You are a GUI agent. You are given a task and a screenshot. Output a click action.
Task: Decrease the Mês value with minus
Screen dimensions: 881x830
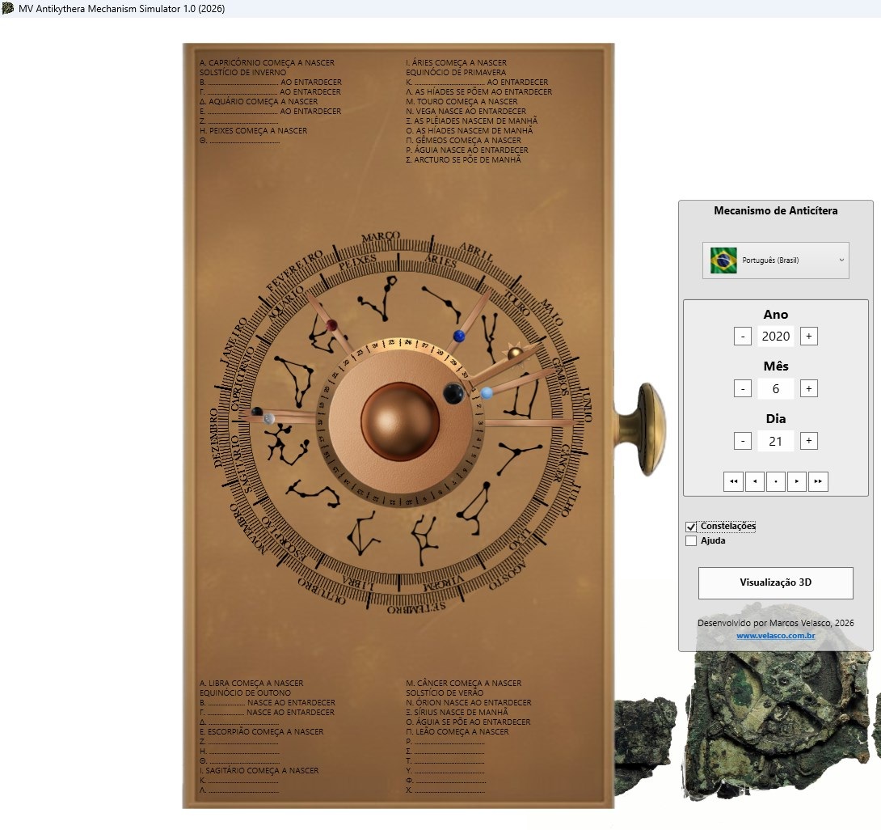(743, 389)
